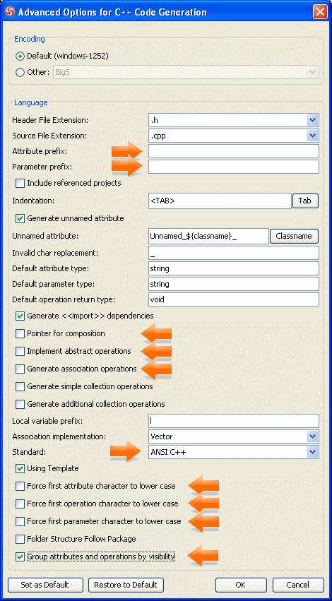Screen dimensions: 332x601
Task: Confirm the dialog with OK
Action: 240,585
